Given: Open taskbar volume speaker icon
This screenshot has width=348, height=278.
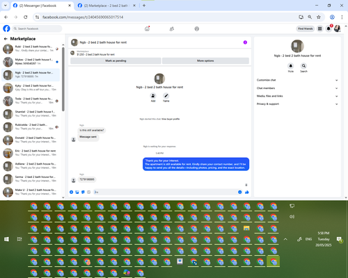Looking at the screenshot, I should [292, 217].
